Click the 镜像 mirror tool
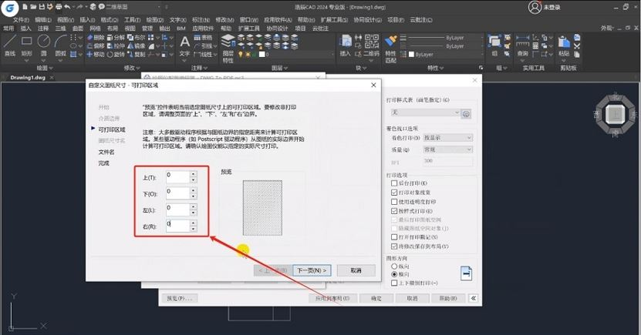Image resolution: width=641 pixels, height=335 pixels. point(136,45)
